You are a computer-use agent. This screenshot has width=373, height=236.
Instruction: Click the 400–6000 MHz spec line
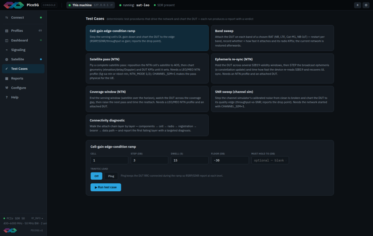[x=25, y=223]
